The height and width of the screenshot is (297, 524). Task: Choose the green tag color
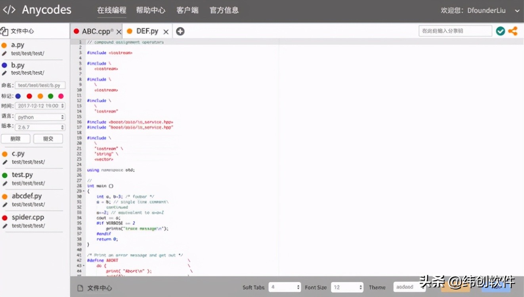(x=50, y=96)
